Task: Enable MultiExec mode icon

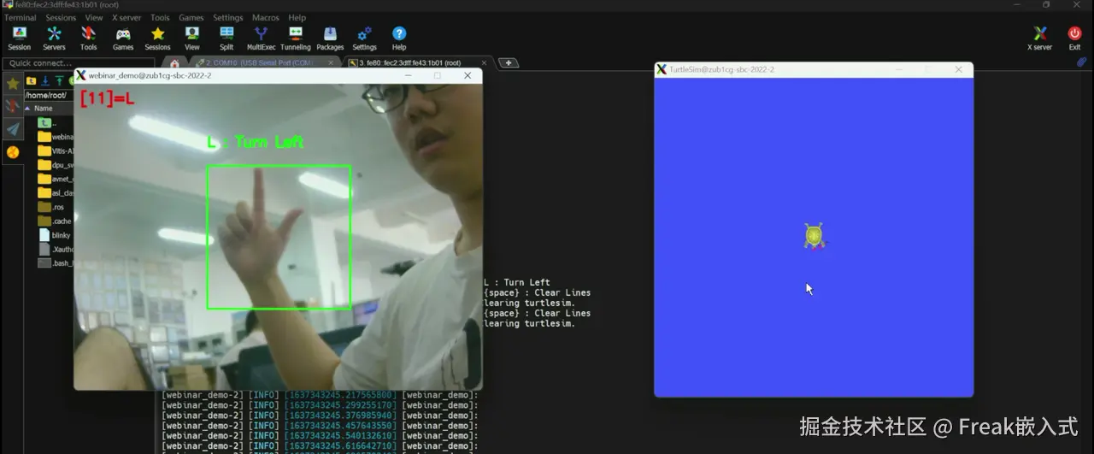Action: coord(261,38)
